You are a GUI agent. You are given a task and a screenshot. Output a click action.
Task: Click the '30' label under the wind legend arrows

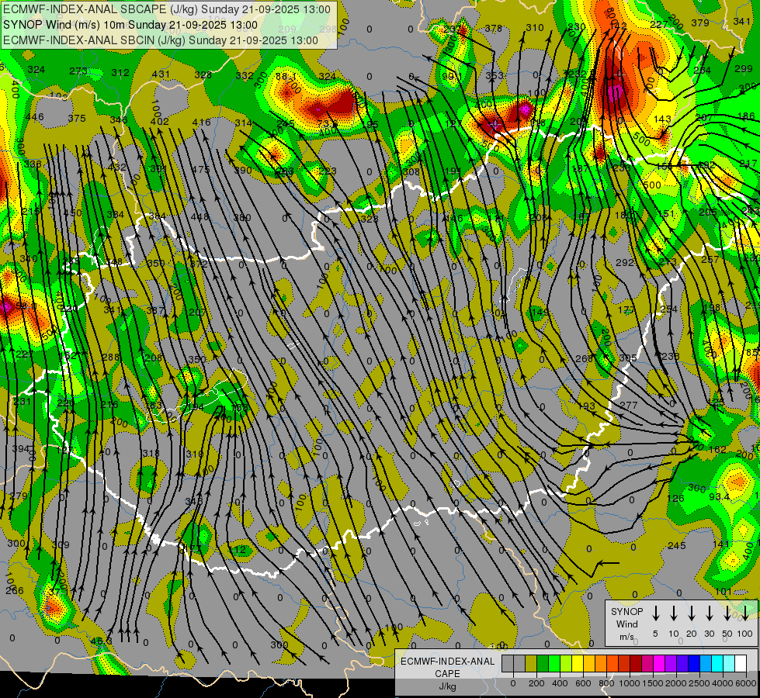[709, 634]
